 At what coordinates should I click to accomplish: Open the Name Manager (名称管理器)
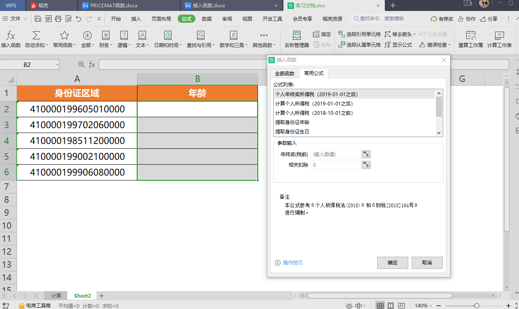pos(297,40)
